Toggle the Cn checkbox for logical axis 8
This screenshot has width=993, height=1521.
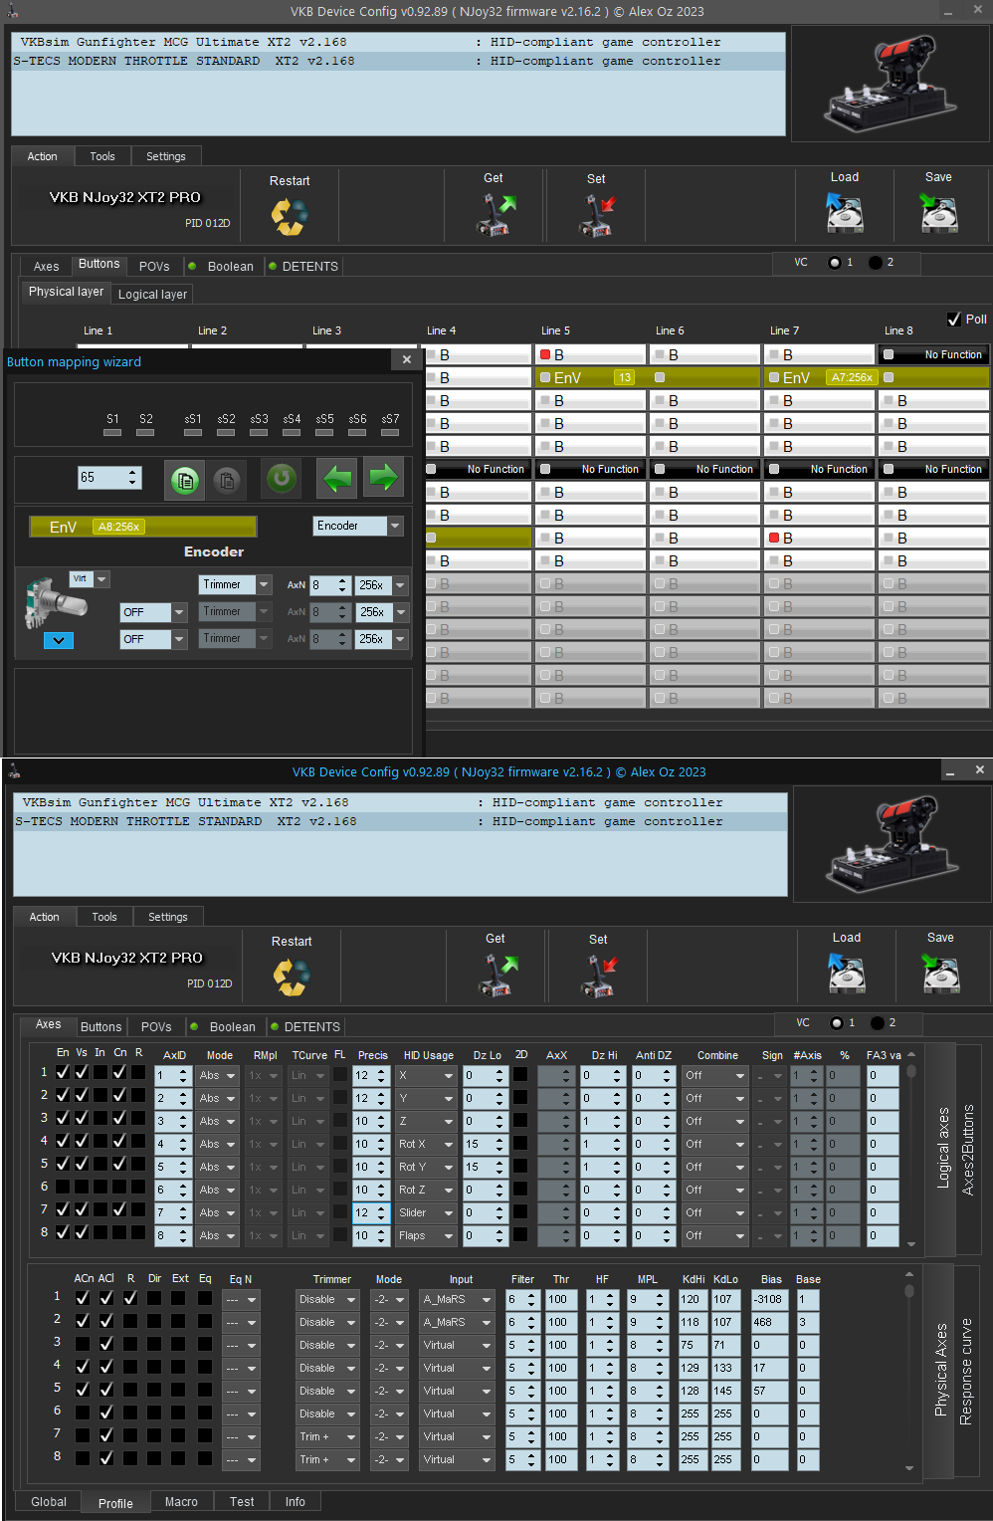119,1232
